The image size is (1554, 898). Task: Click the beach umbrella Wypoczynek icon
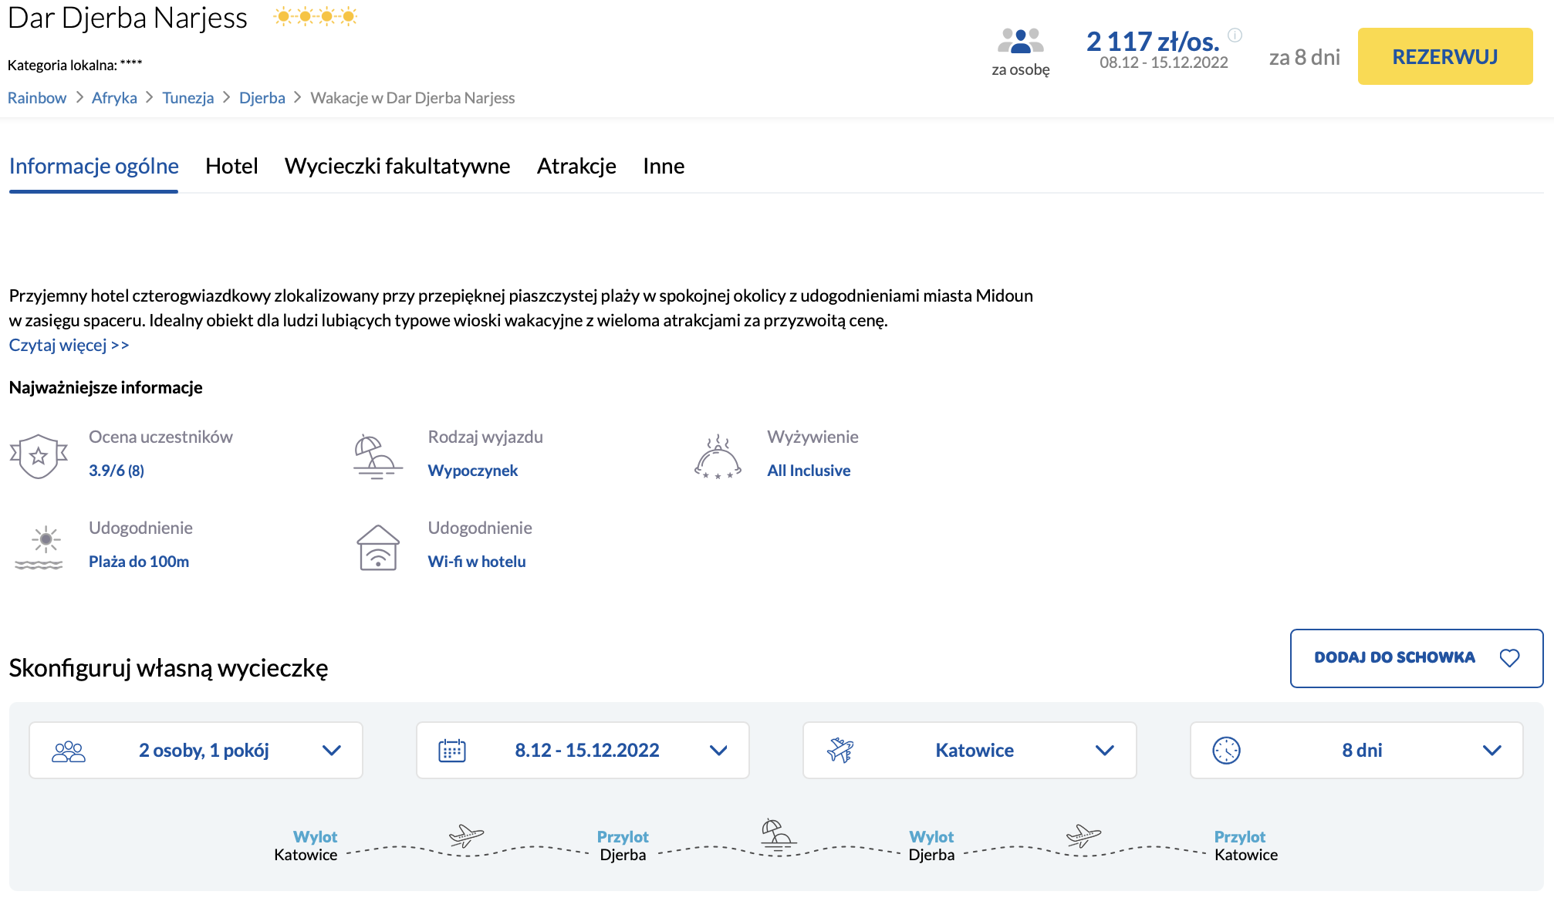pos(377,457)
